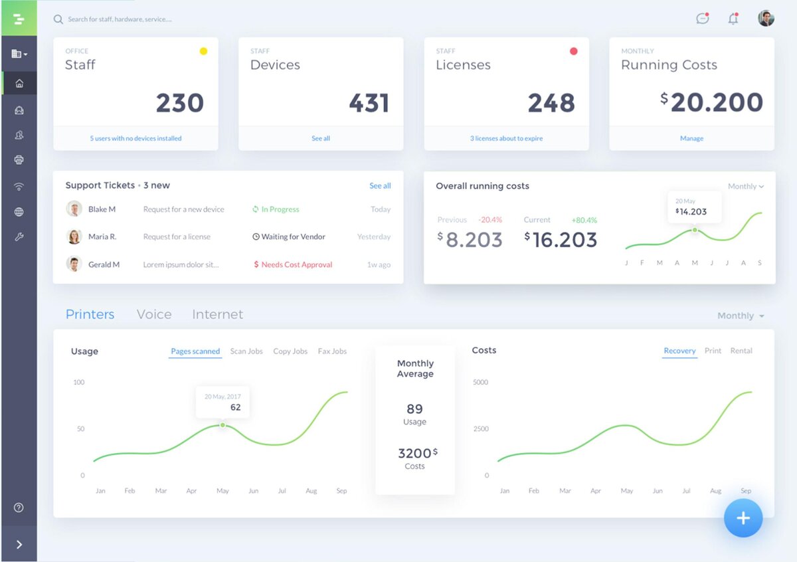
Task: Click the blue plus floating button
Action: click(x=743, y=518)
